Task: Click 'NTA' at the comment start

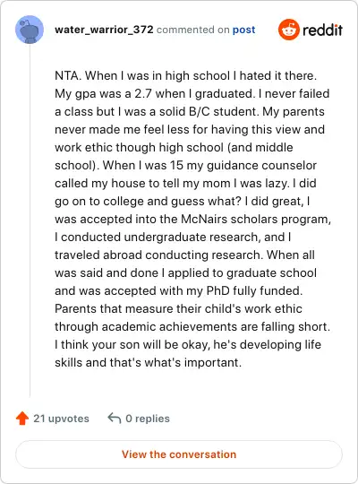Action: (x=66, y=75)
